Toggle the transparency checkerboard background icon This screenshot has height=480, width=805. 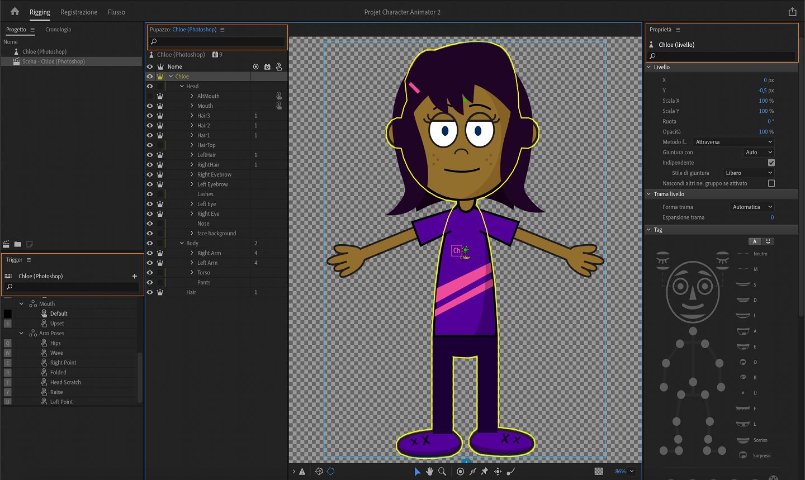coord(599,472)
